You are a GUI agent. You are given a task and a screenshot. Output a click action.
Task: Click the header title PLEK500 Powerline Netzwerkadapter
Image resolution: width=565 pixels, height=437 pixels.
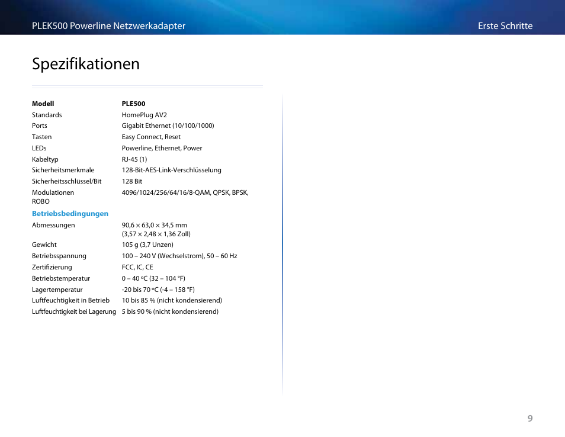(108, 26)
